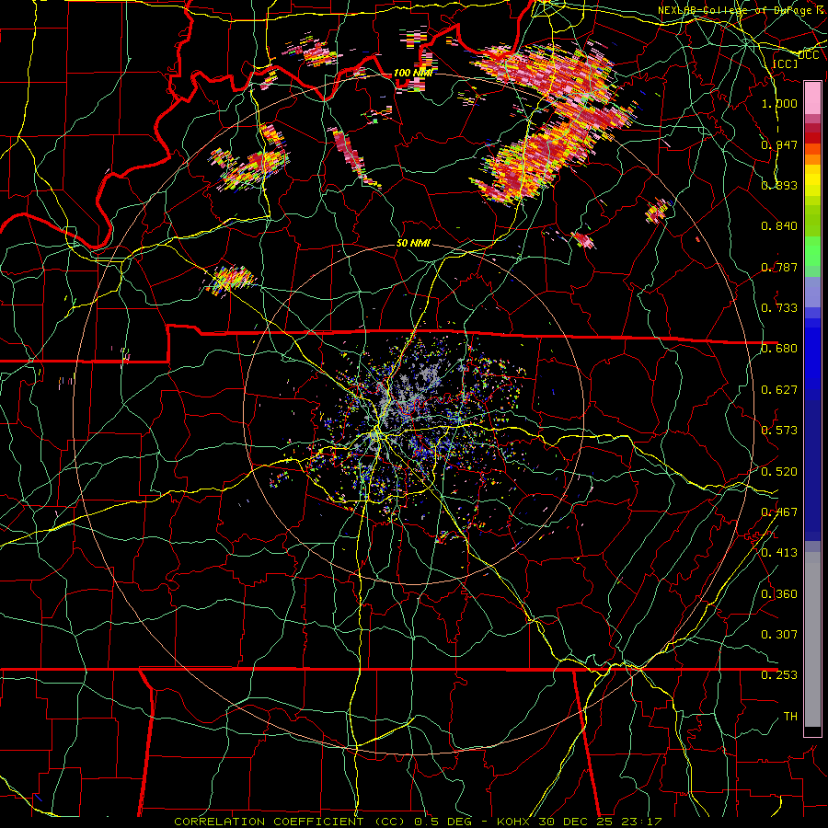This screenshot has width=828, height=828.
Task: Click the [CC] legend header
Action: tap(786, 63)
